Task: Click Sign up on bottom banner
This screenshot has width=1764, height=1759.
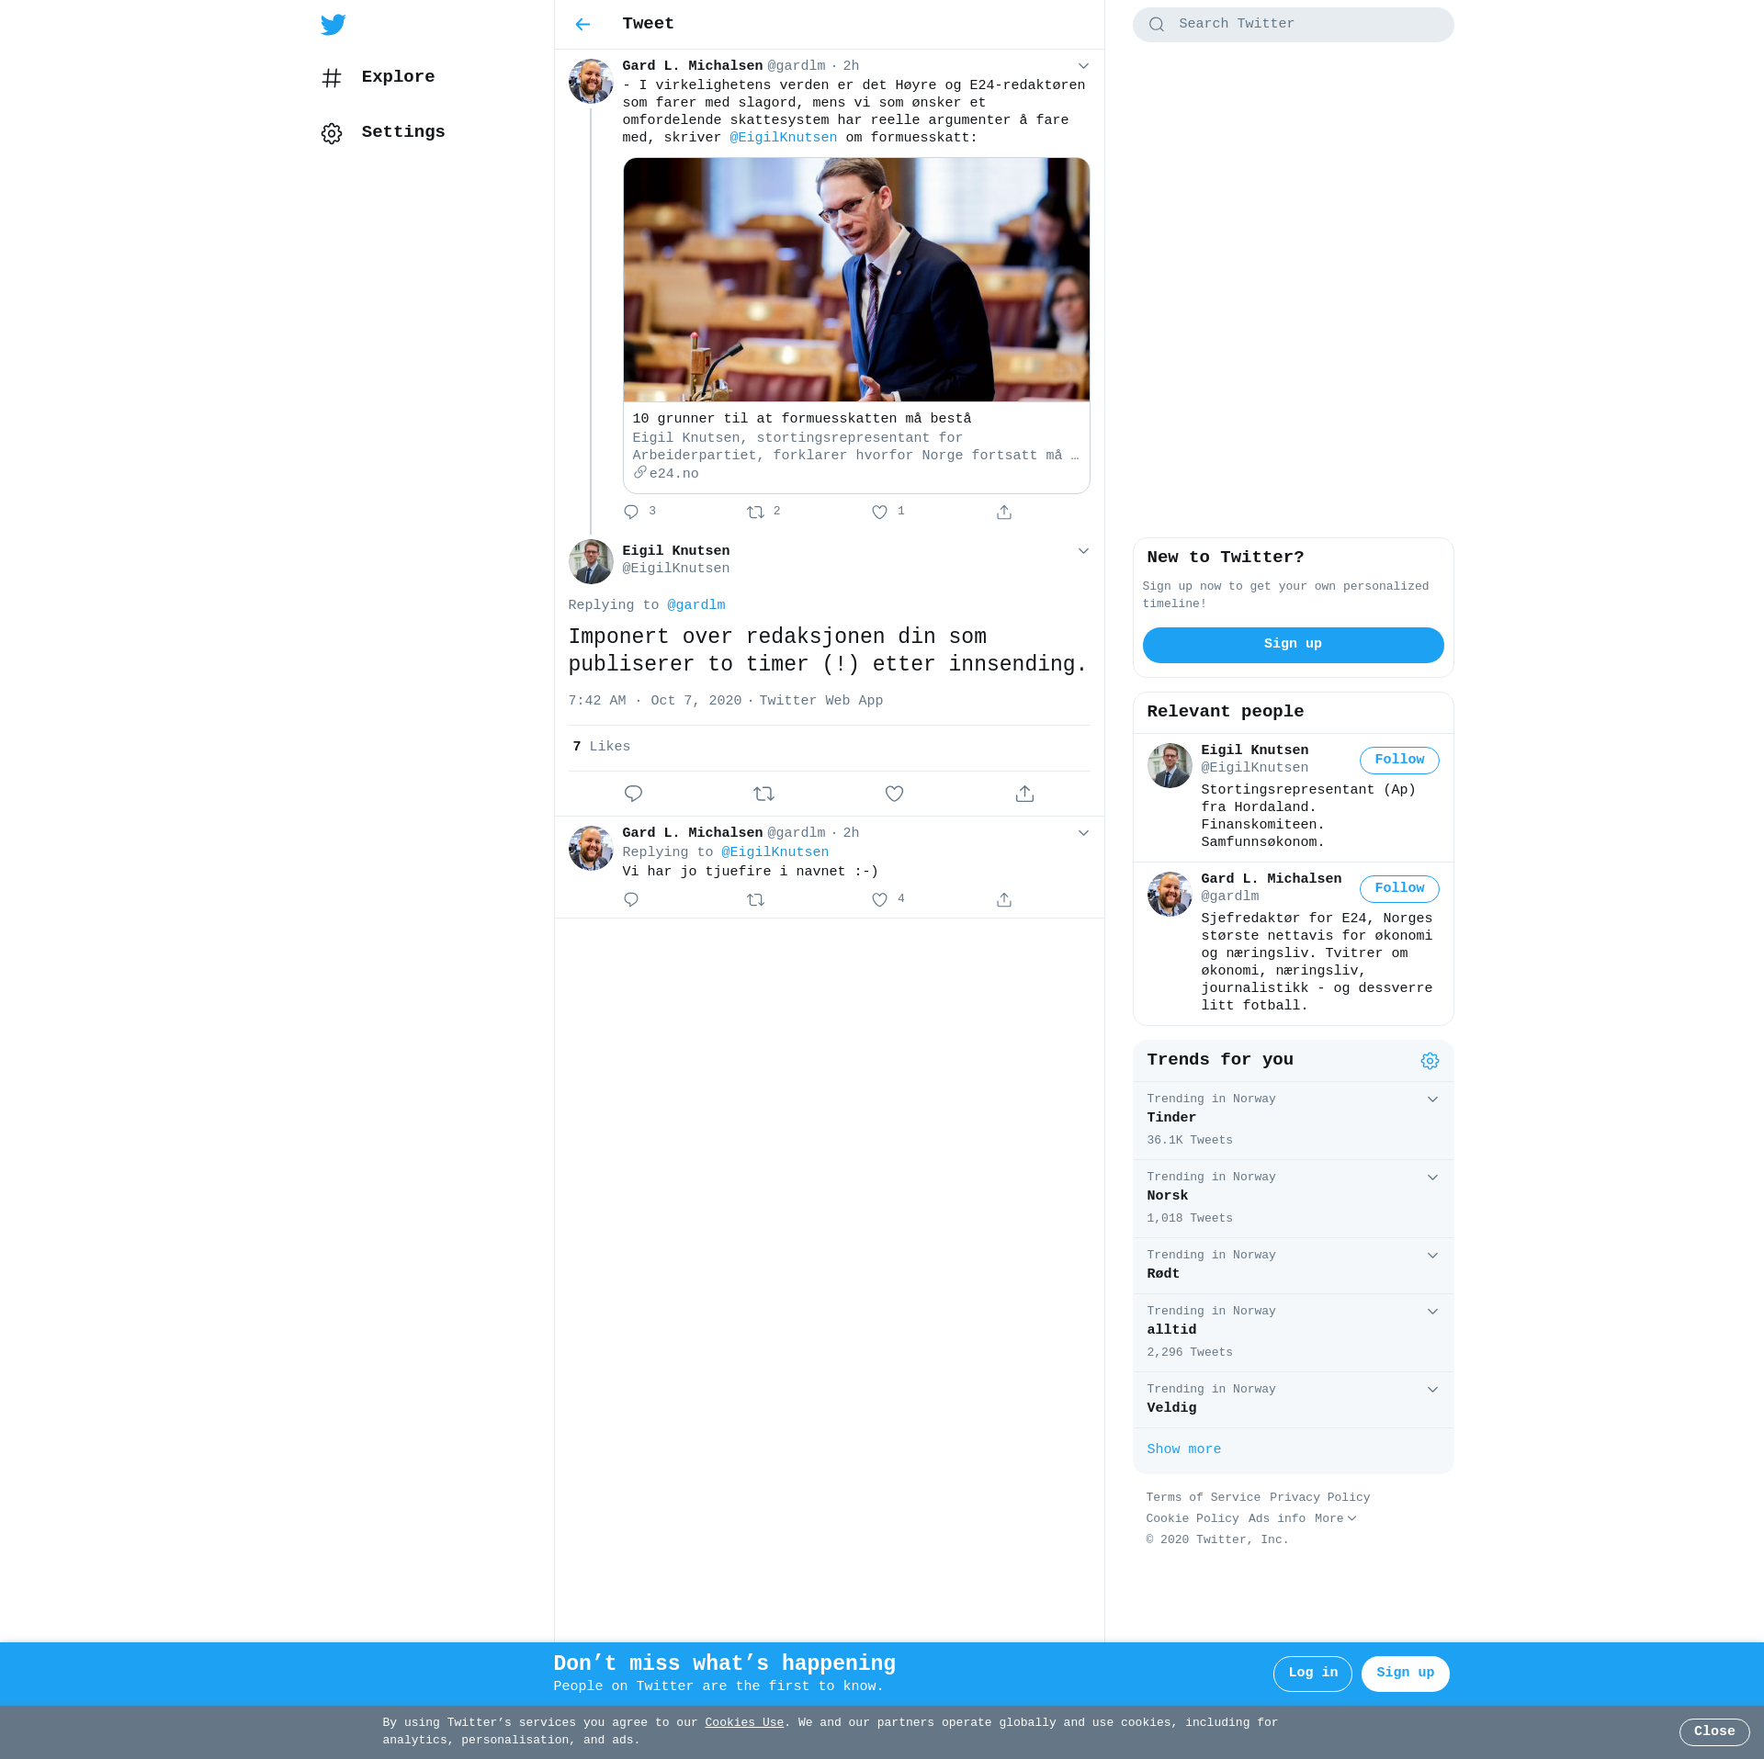Action: [1405, 1674]
